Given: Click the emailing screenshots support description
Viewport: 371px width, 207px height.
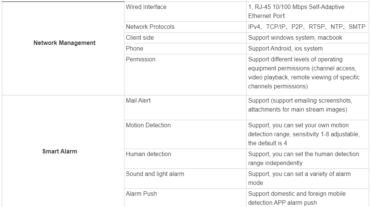Looking at the screenshot, I should click(x=300, y=105).
